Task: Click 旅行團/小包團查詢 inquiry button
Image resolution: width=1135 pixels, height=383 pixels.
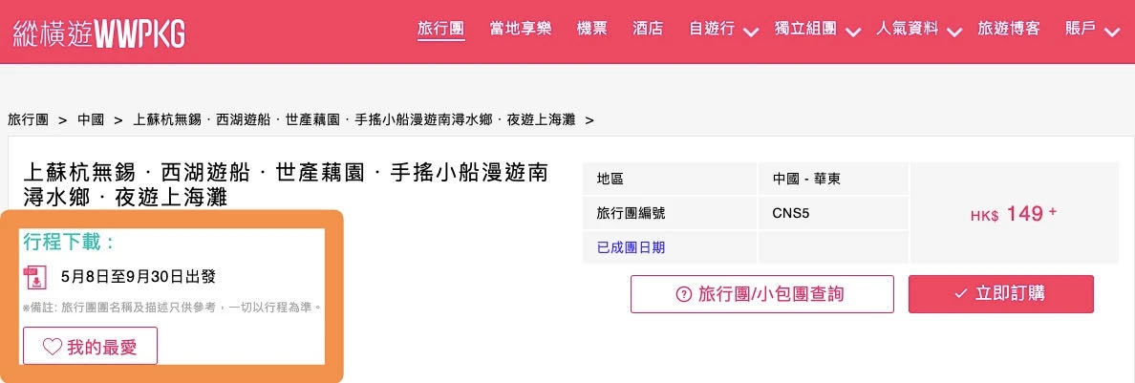Action: pos(761,294)
